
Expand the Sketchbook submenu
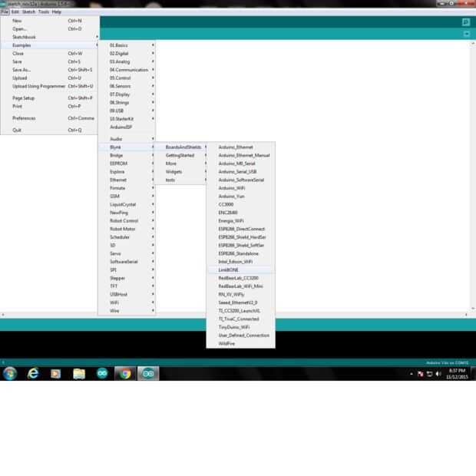(x=49, y=37)
